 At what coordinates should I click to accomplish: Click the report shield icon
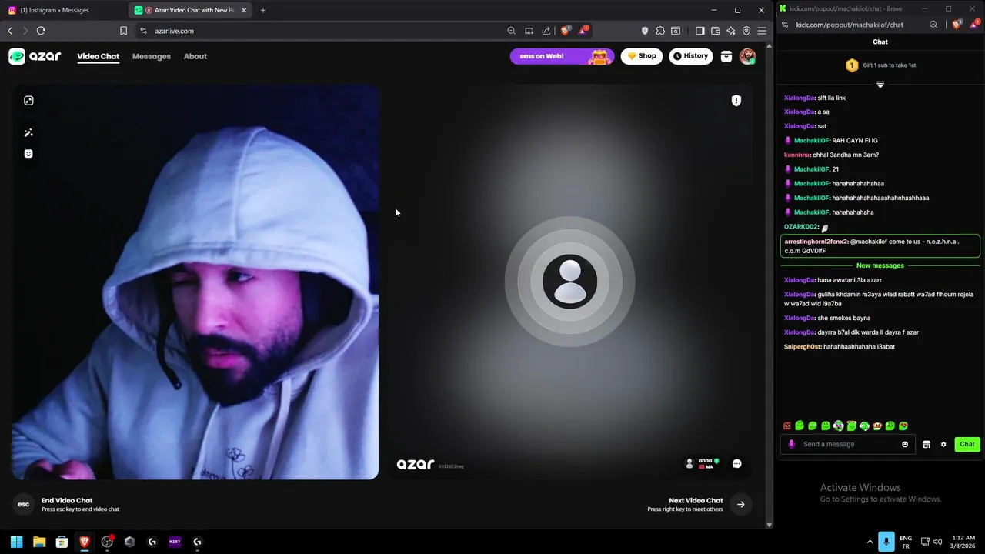point(736,101)
